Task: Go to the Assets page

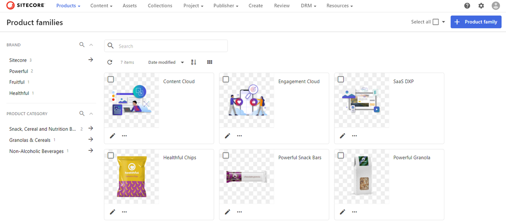Action: 130,6
